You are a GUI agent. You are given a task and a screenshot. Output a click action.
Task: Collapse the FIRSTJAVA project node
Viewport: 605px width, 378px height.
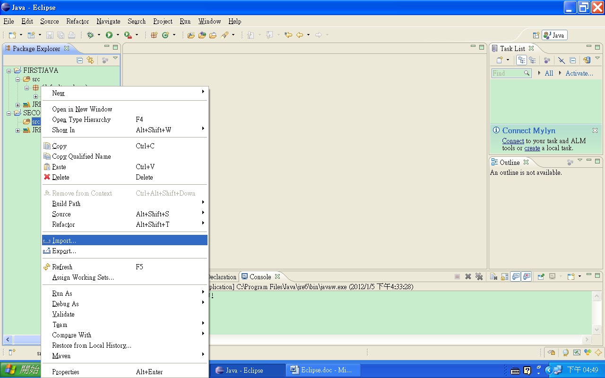point(9,70)
